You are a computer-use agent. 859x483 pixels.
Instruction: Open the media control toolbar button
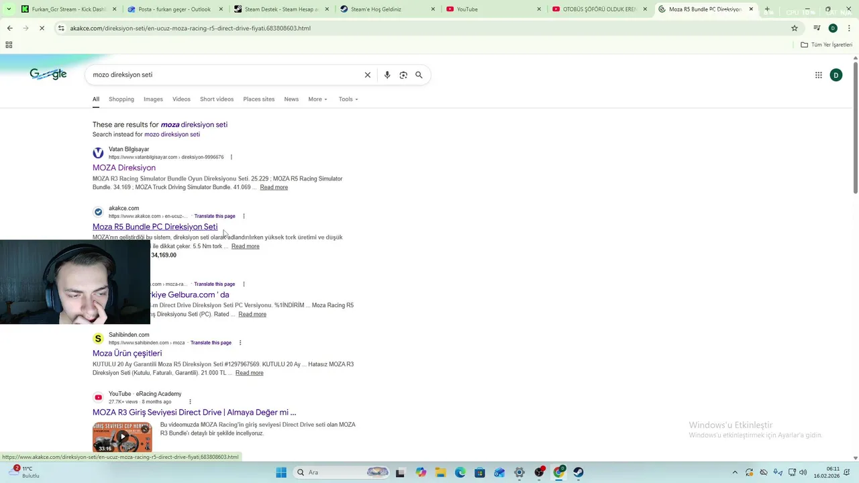[817, 28]
